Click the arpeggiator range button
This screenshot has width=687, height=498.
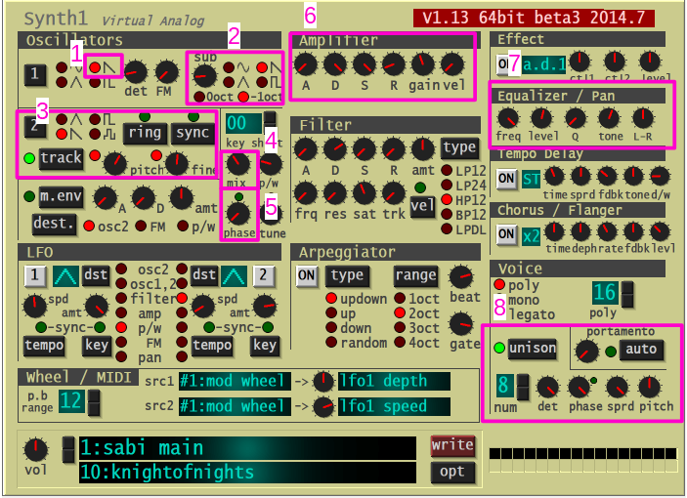point(415,275)
